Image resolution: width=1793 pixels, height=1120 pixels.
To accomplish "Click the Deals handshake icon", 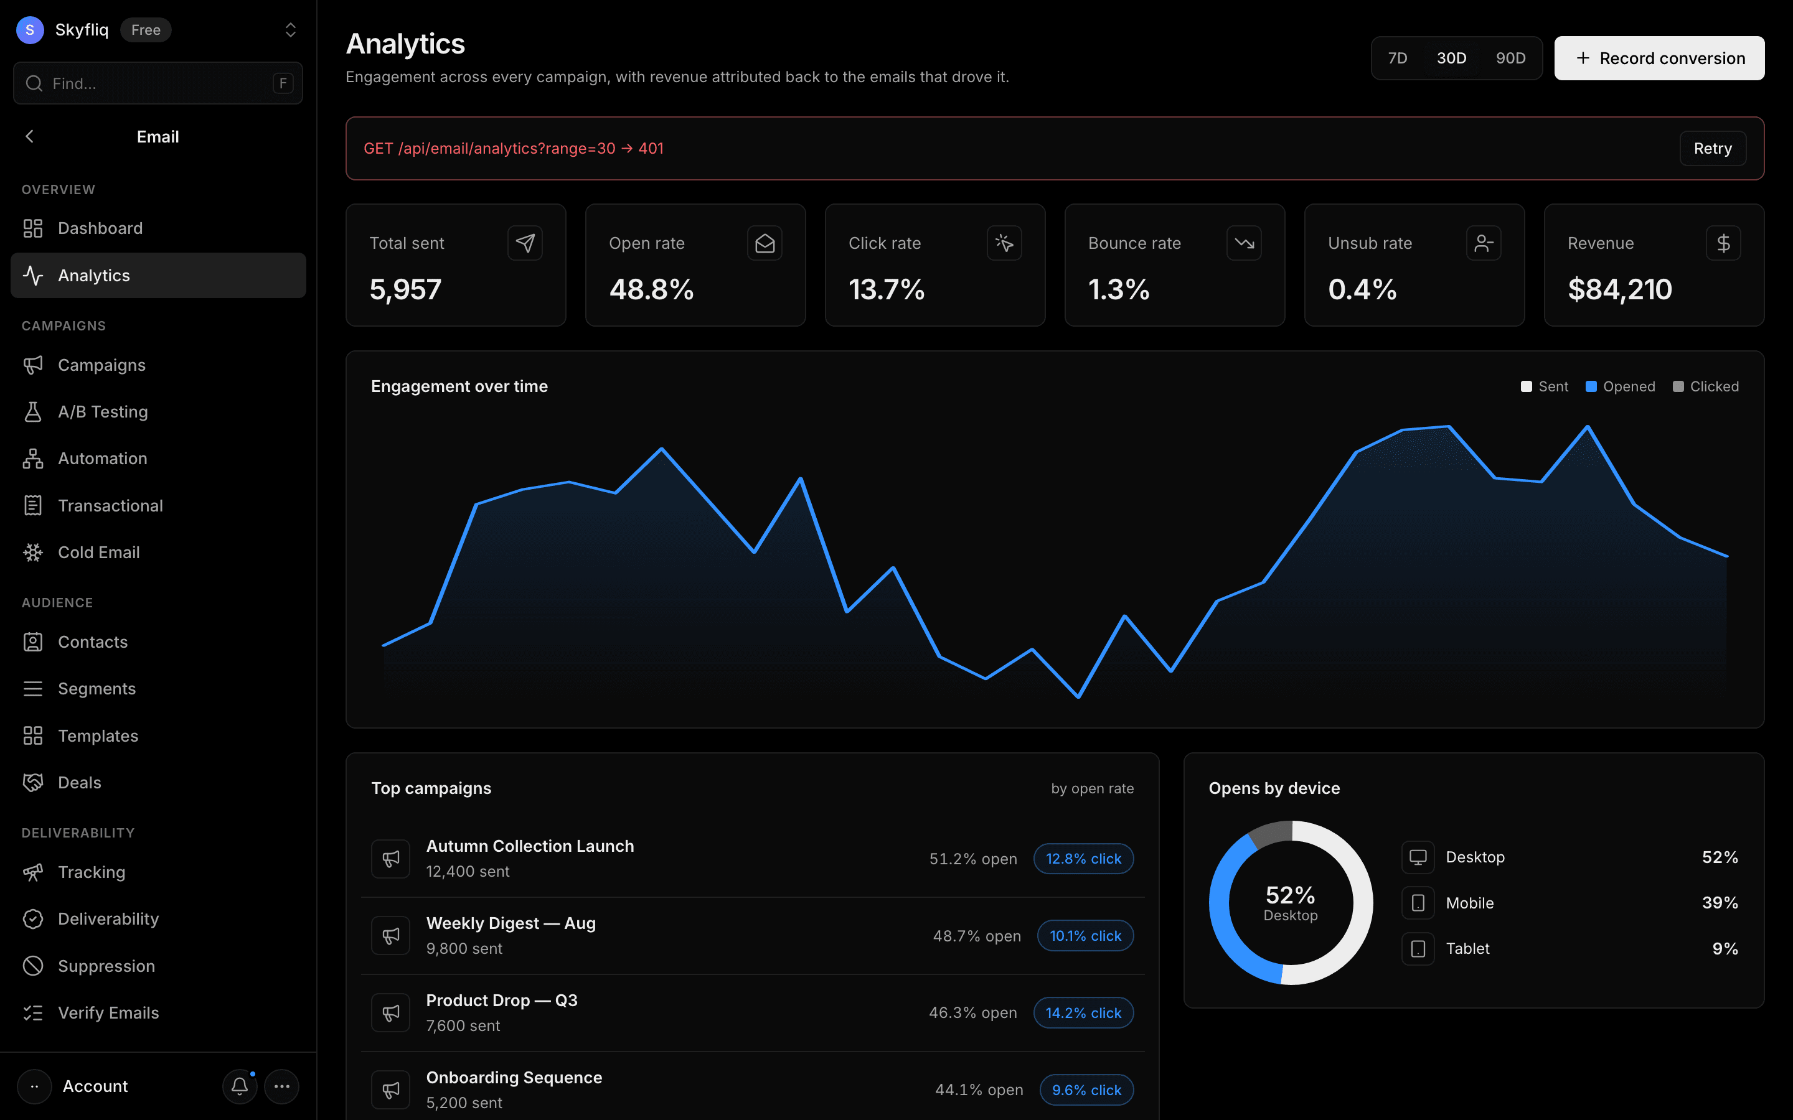I will coord(32,782).
